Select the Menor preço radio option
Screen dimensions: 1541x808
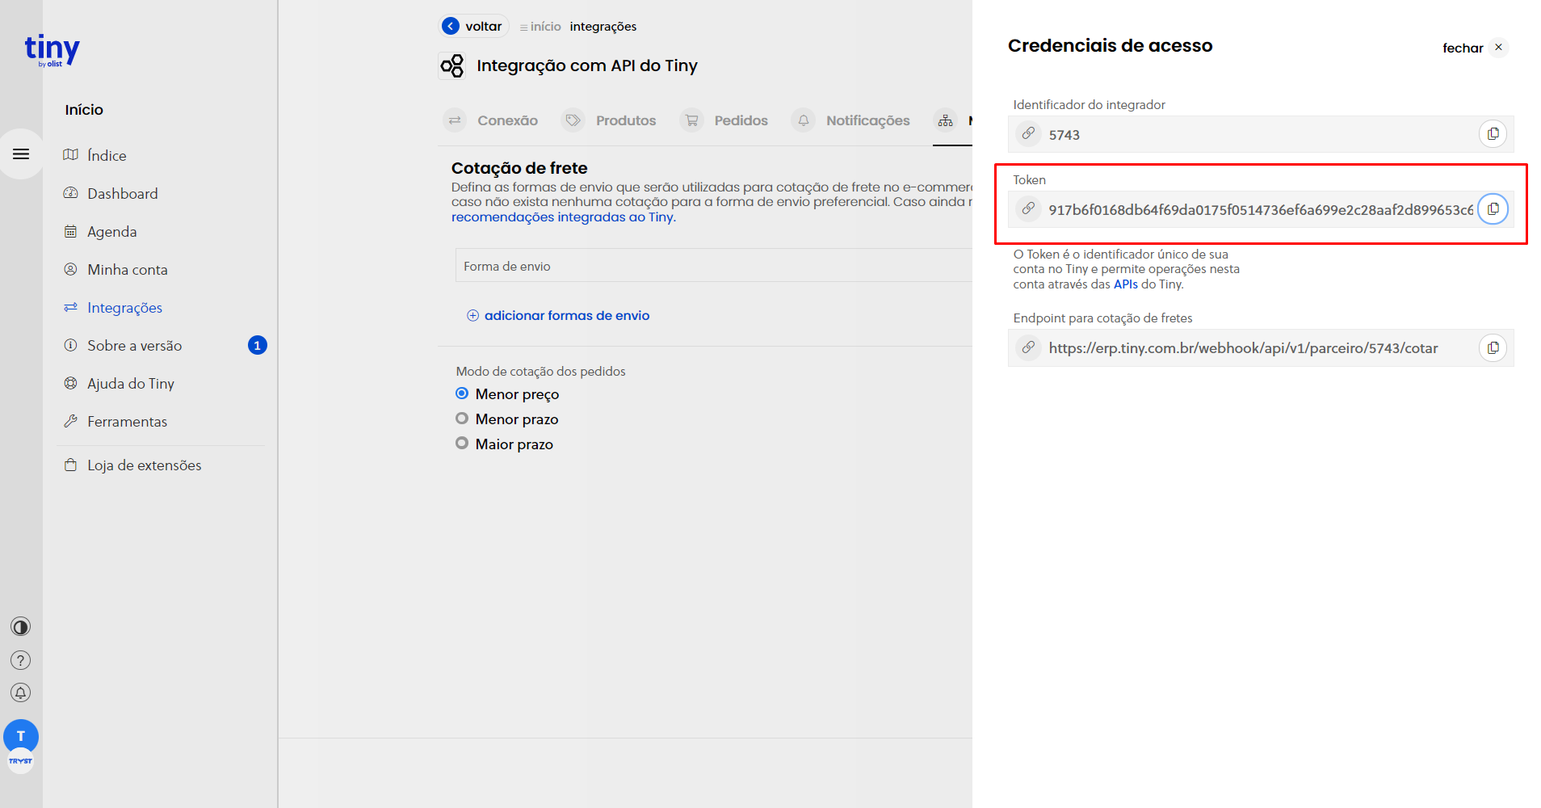point(462,393)
